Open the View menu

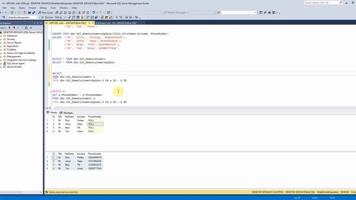click(x=12, y=8)
